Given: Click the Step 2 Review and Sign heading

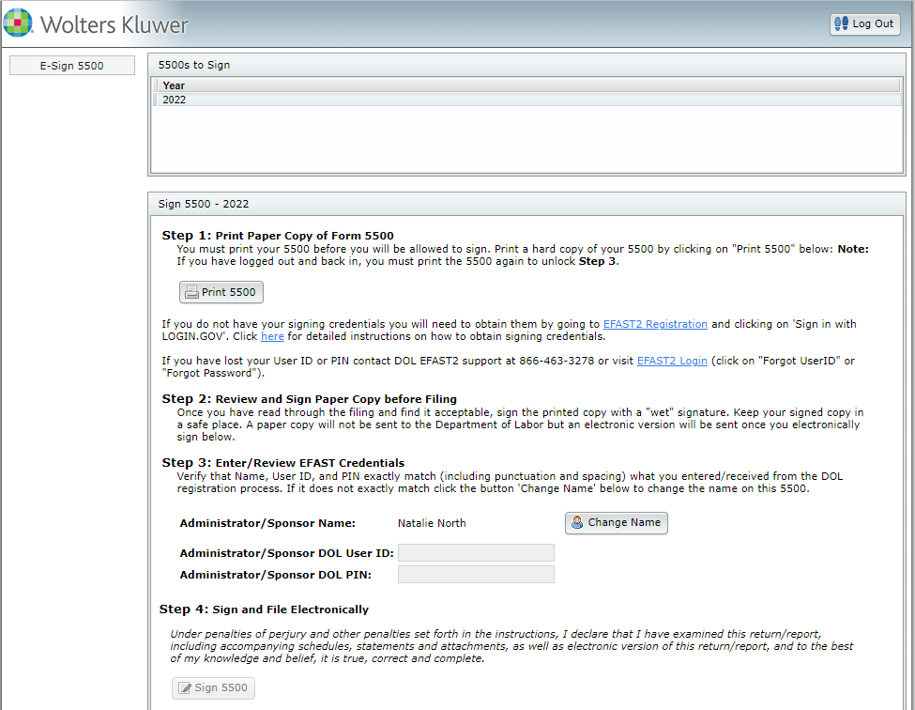Looking at the screenshot, I should click(x=310, y=399).
